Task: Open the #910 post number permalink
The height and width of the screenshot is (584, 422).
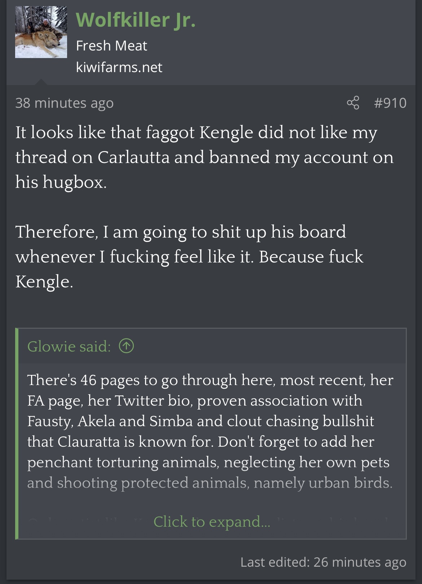Action: pos(390,103)
